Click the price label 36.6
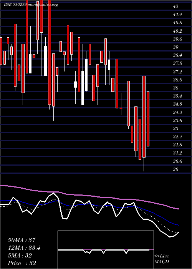 tap(177, 80)
